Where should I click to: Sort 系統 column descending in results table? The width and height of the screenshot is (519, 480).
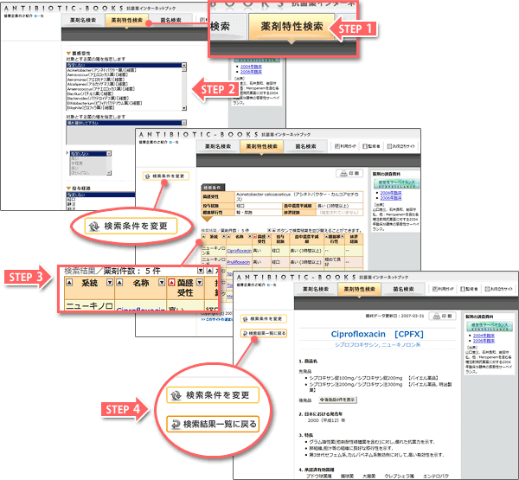224,236
